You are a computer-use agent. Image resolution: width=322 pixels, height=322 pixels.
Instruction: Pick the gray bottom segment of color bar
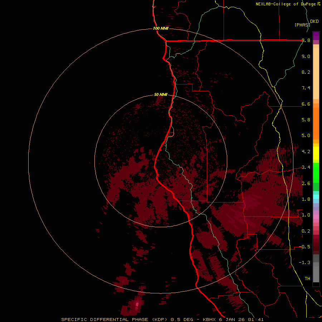click(316, 275)
